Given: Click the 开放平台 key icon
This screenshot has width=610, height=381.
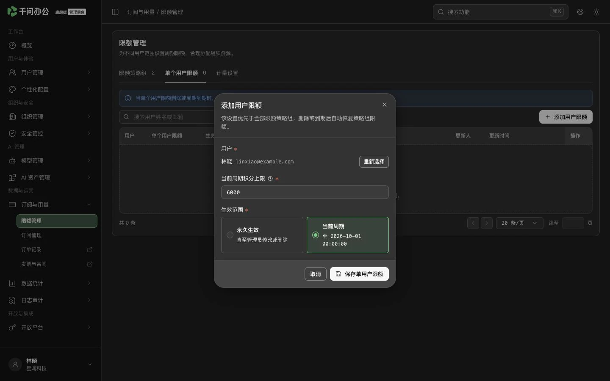Looking at the screenshot, I should 12,327.
